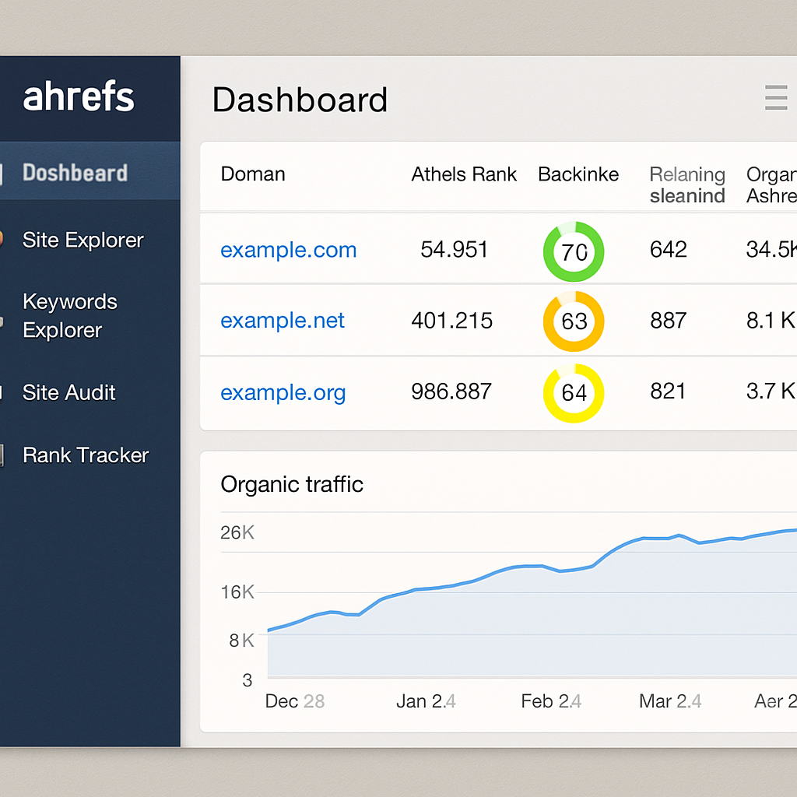Sort by the Backinke column header
The width and height of the screenshot is (797, 797).
(x=578, y=174)
